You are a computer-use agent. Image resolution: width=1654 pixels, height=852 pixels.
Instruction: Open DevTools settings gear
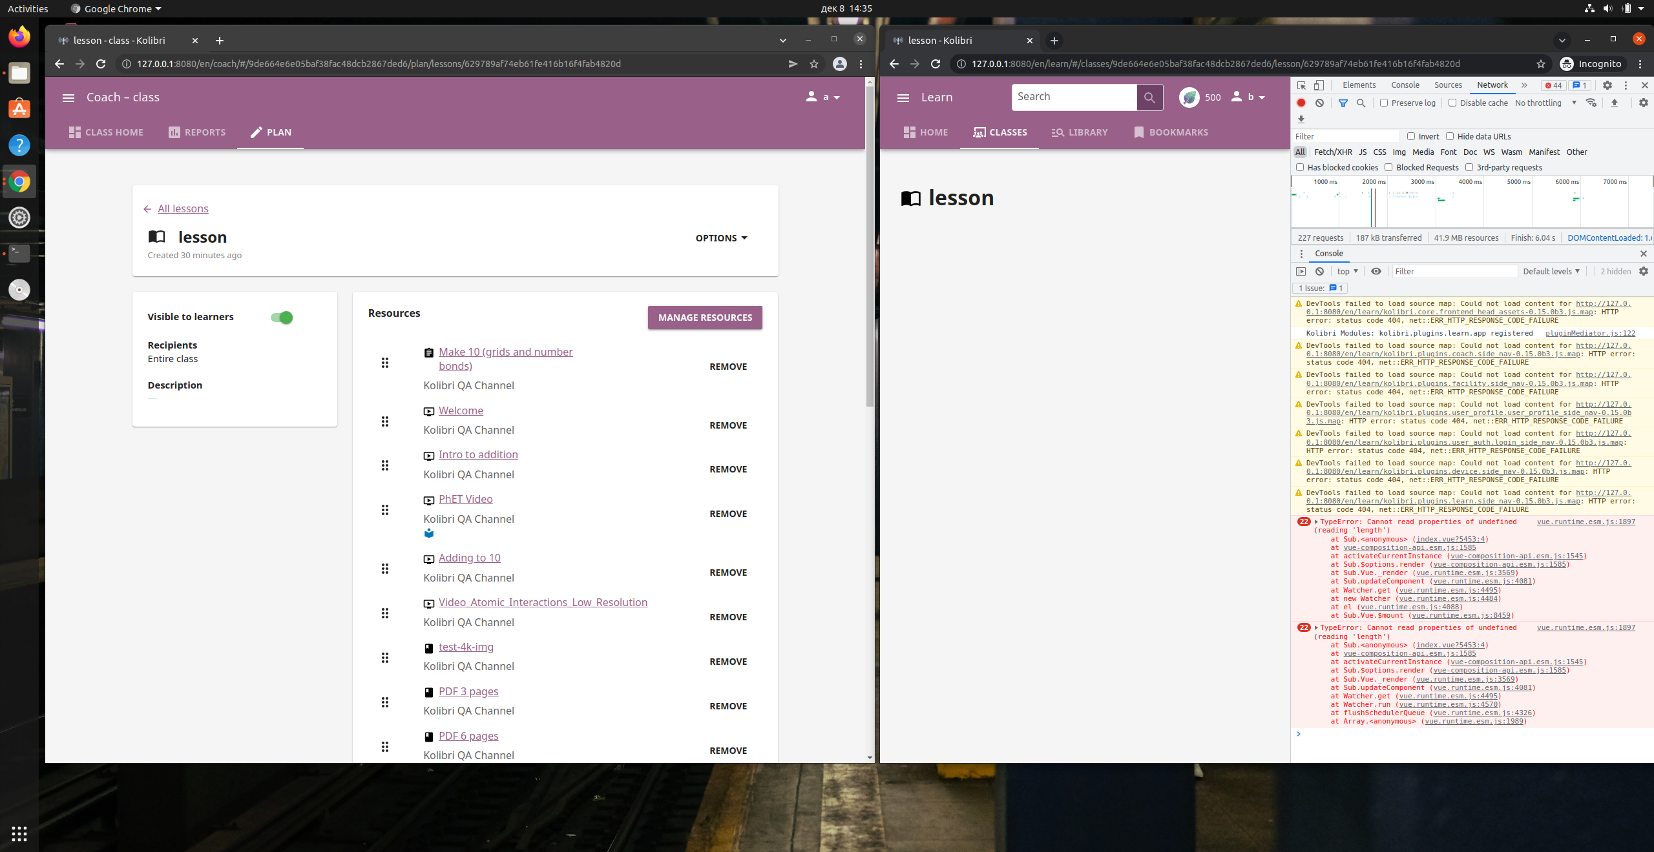pyautogui.click(x=1607, y=85)
